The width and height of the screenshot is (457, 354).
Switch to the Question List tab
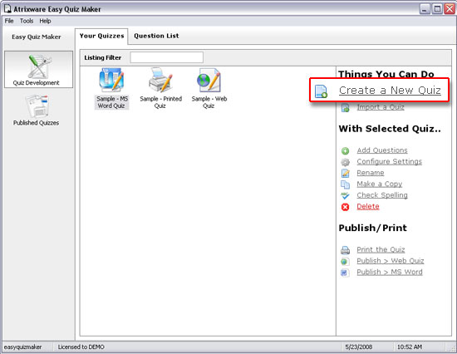pyautogui.click(x=156, y=36)
